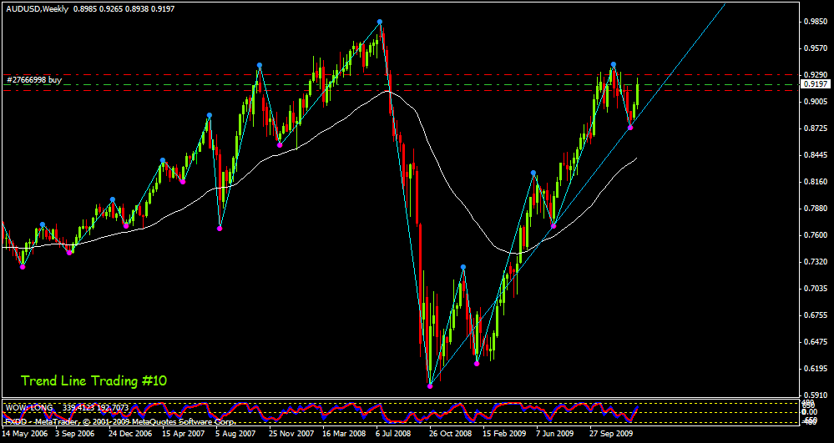Click the AUDUSD,Weekly chart title
834x443 pixels.
(38, 8)
